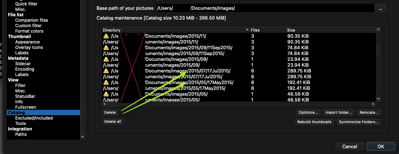This screenshot has width=399, height=154.
Task: Click catalog list scroll up arrow
Action: tap(378, 29)
